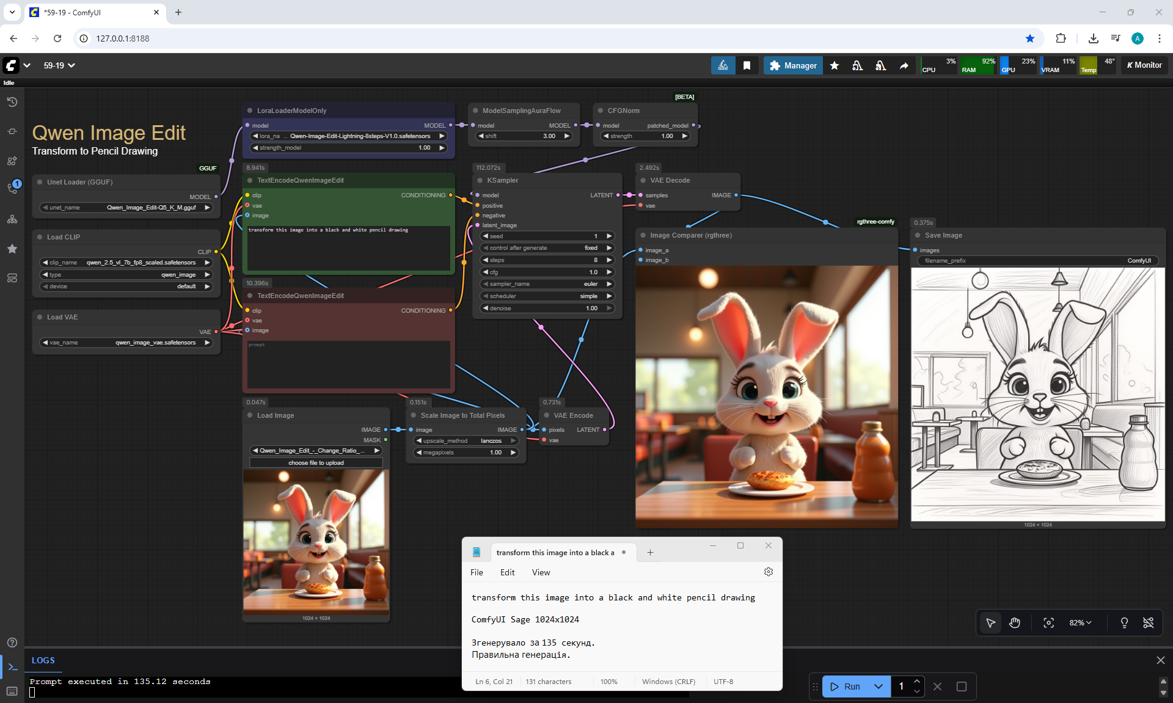Click the share arrow icon in top toolbar

(904, 65)
